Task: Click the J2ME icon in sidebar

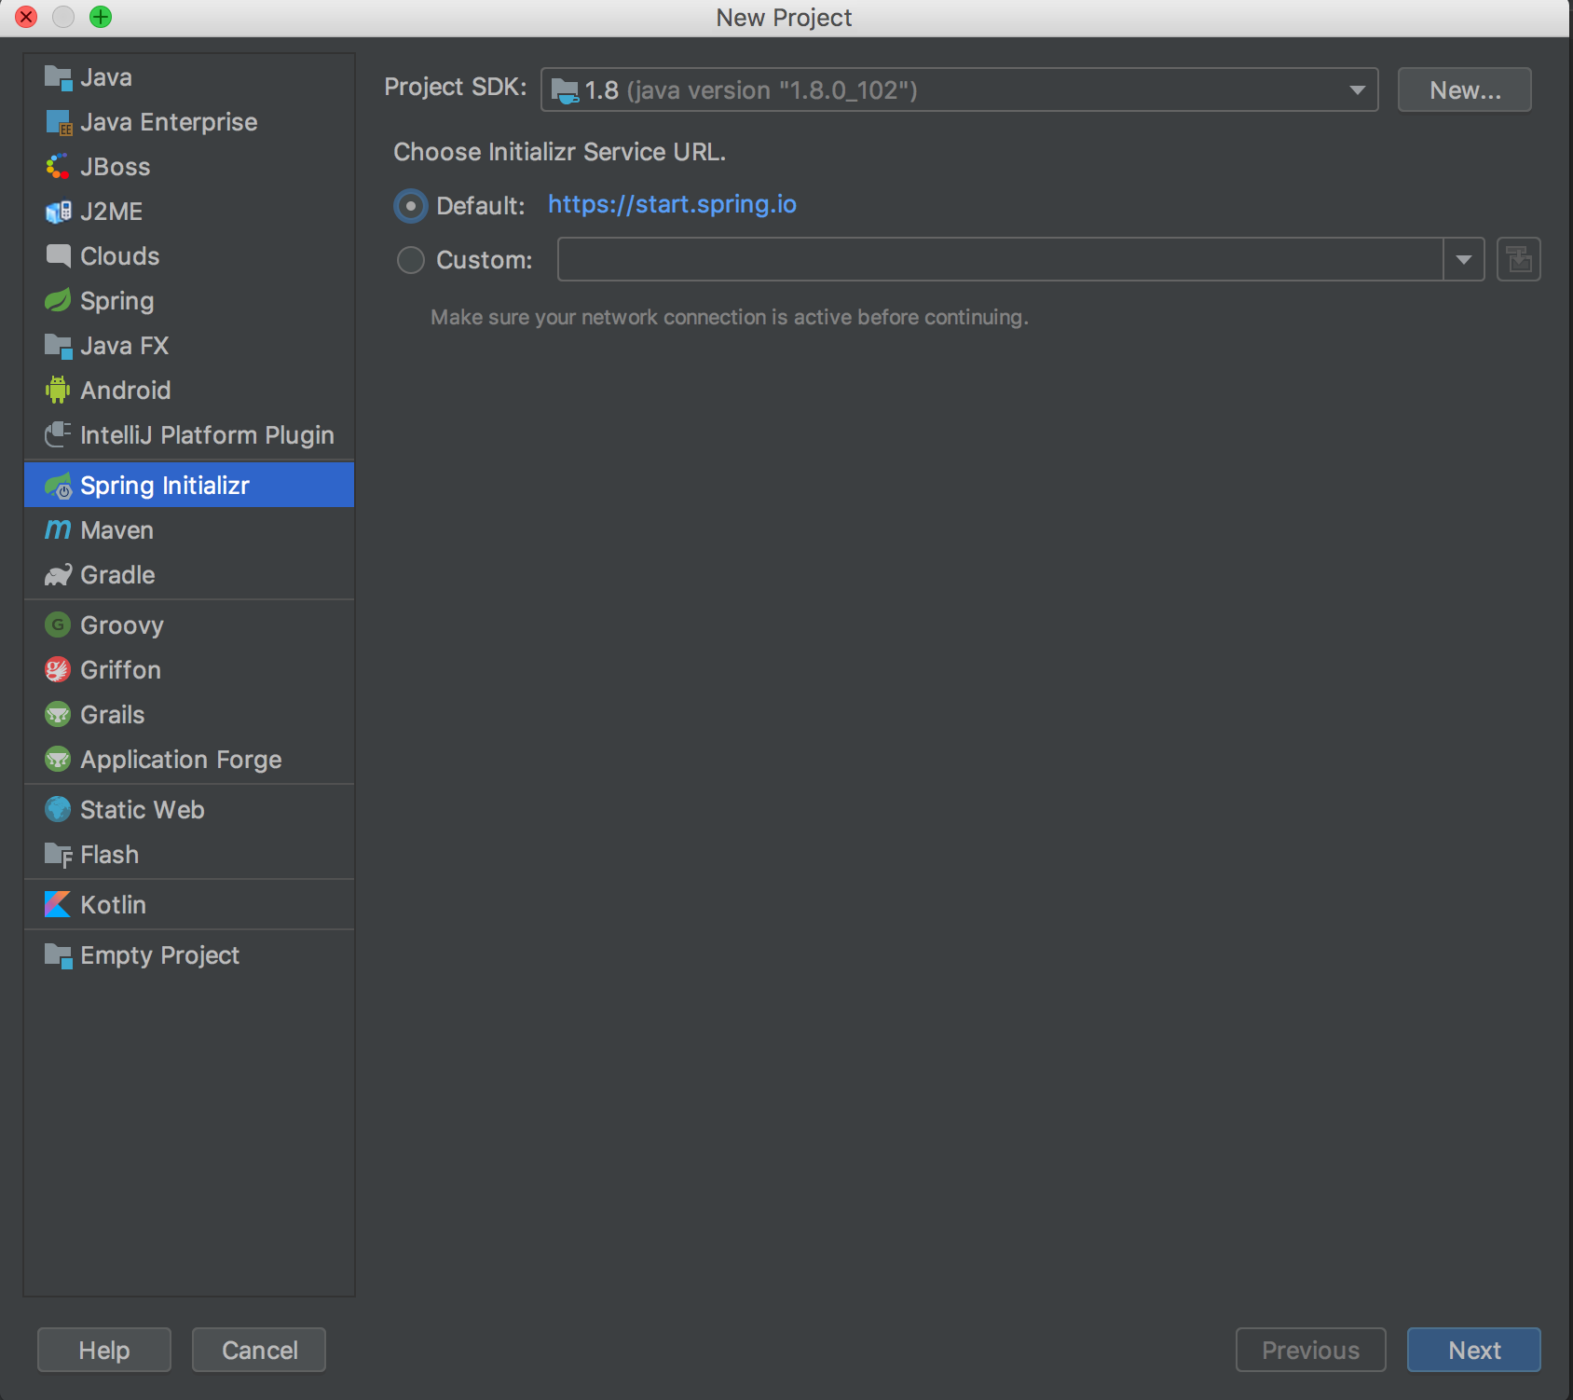Action: click(x=58, y=212)
